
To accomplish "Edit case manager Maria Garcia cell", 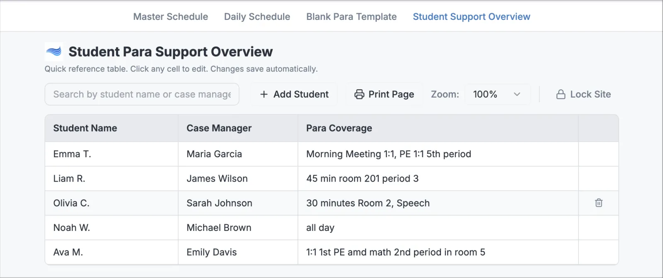I will [238, 154].
